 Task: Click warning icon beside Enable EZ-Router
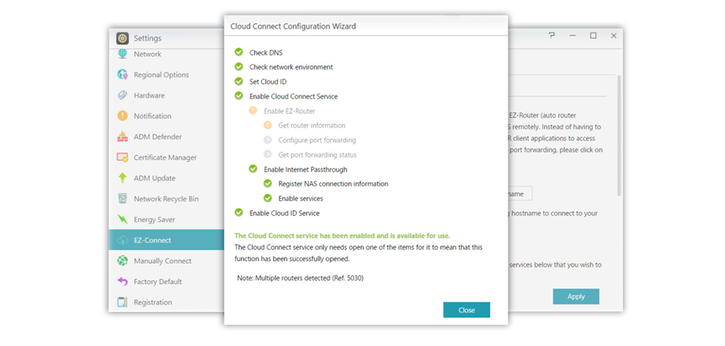pos(253,110)
